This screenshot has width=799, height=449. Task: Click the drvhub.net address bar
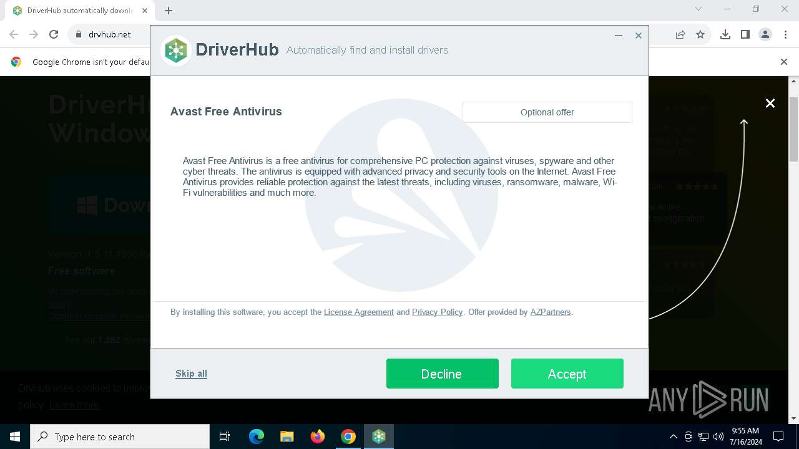click(110, 34)
